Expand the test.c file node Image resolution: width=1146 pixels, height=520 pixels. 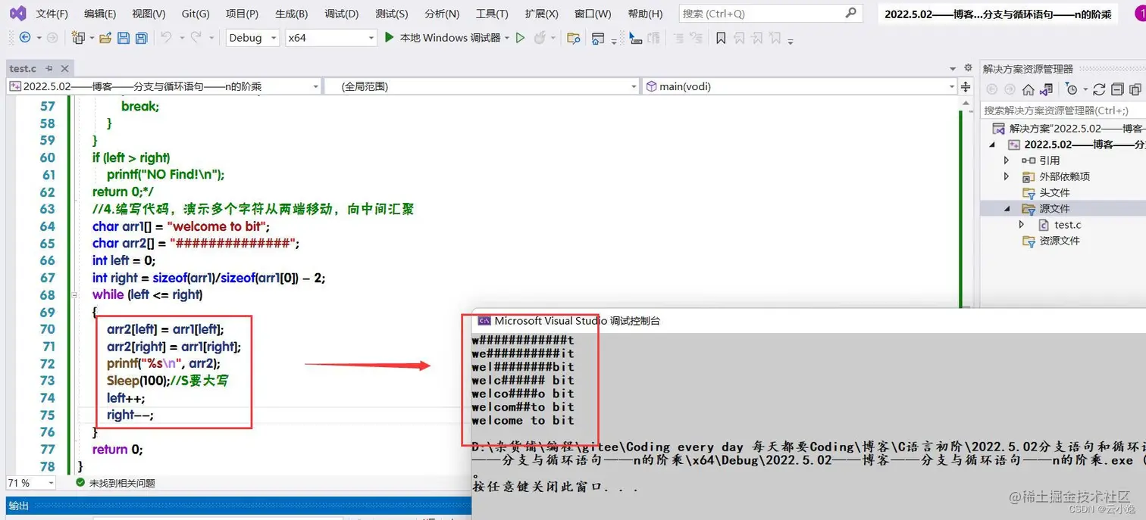(x=1022, y=225)
